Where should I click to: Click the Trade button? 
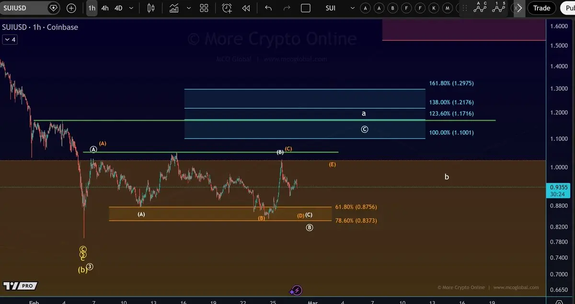(542, 8)
